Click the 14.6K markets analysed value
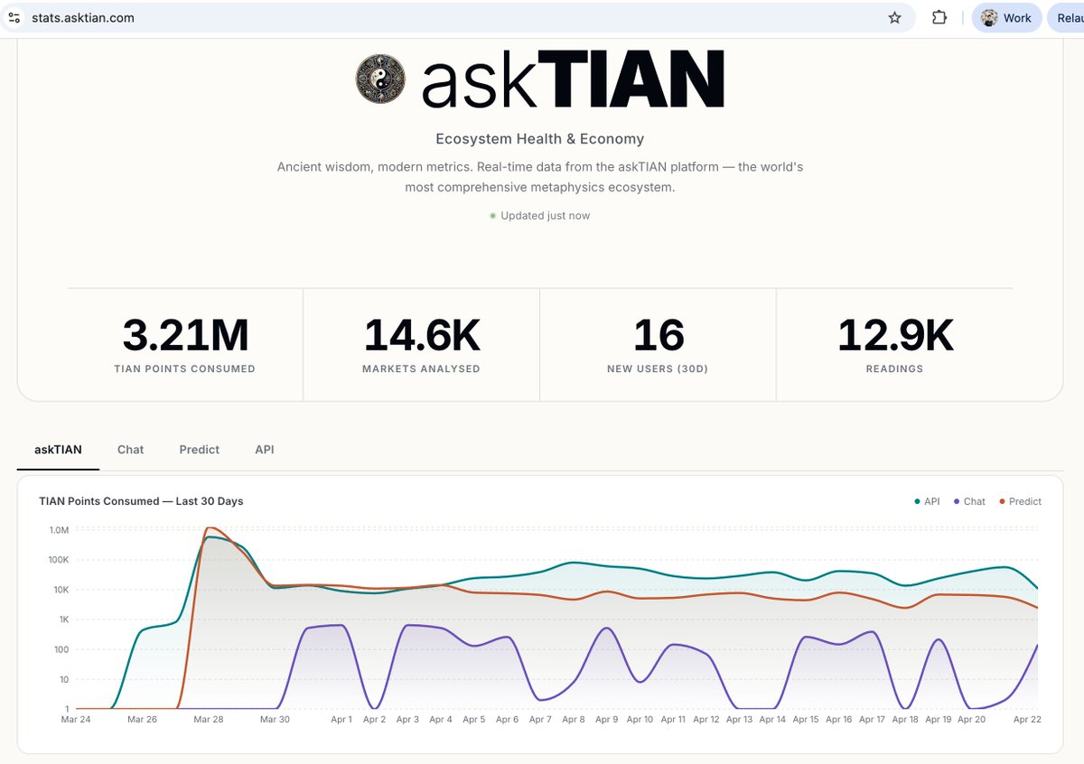The height and width of the screenshot is (764, 1084). [422, 335]
